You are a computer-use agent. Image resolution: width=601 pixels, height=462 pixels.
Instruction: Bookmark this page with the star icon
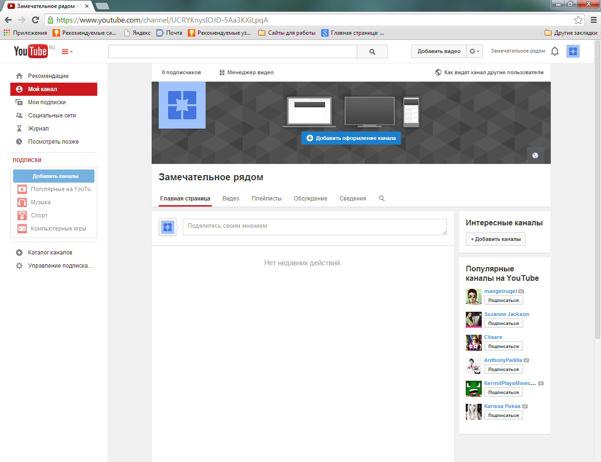click(x=578, y=20)
